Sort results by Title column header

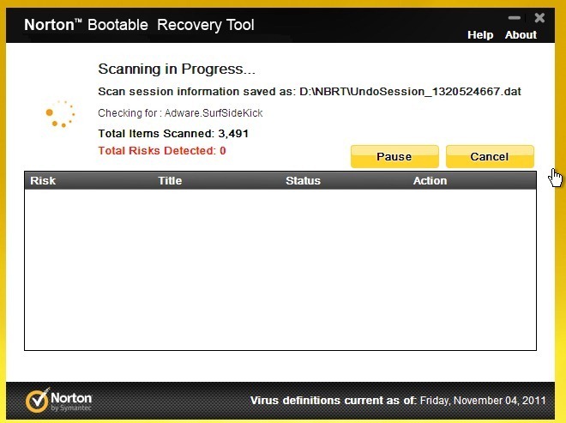170,181
